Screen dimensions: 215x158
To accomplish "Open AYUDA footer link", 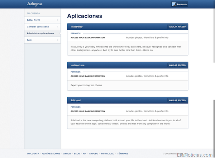I will [x=67, y=153].
